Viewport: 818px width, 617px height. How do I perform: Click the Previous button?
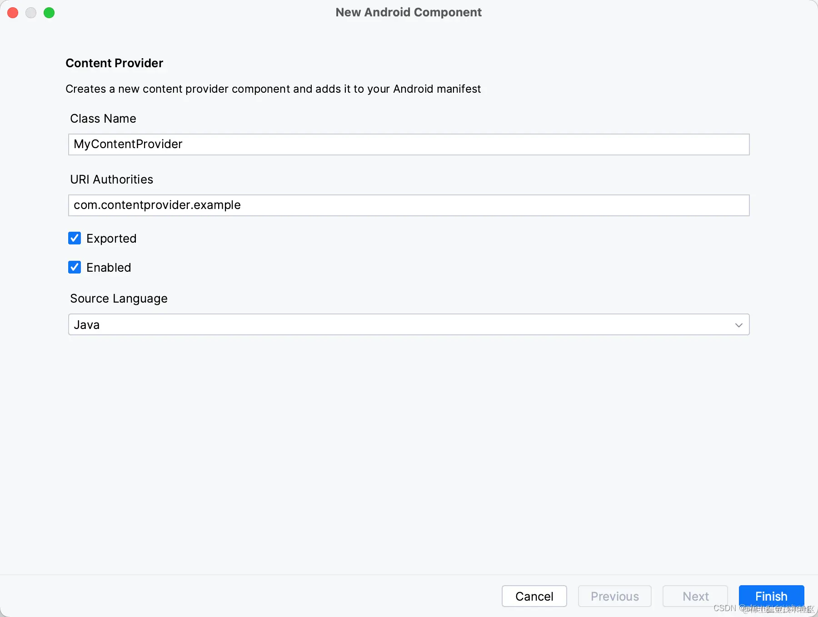614,596
